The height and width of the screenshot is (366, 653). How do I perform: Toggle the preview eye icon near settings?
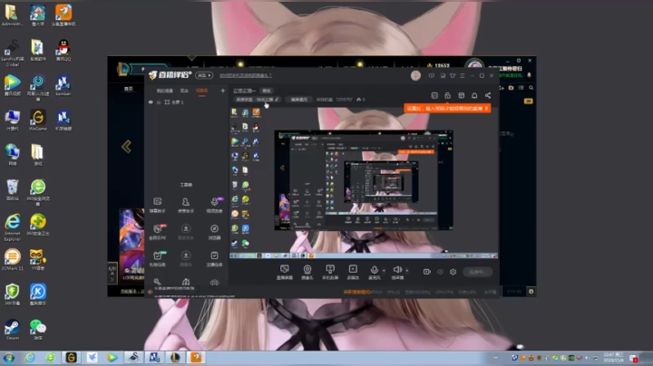click(x=440, y=272)
